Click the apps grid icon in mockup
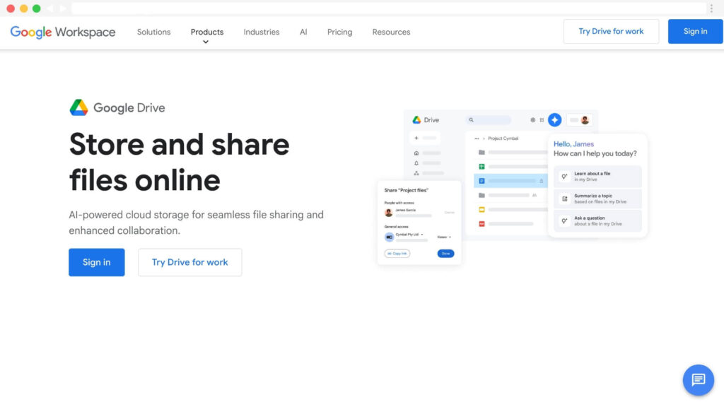The width and height of the screenshot is (724, 407). [542, 120]
